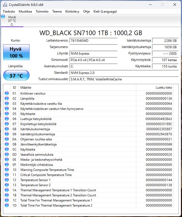
Task: Open the Muokkaa menu
Action: click(25, 12)
